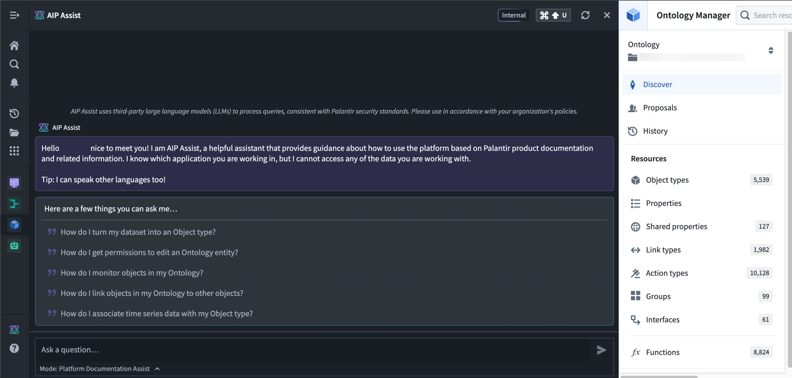792x378 pixels.
Task: Open Link types resource
Action: point(702,250)
